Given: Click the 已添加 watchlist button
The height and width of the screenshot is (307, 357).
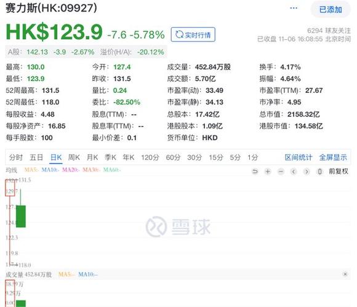Looking at the screenshot, I should coord(331,10).
